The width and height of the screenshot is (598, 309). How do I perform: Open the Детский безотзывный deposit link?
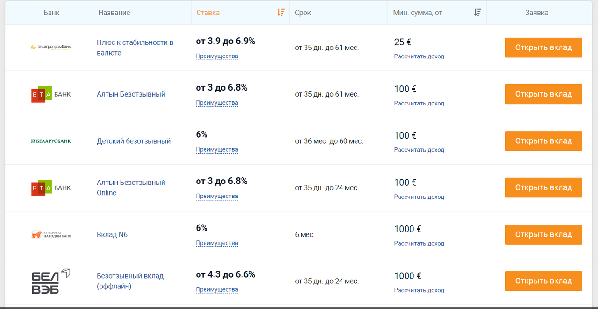point(134,141)
